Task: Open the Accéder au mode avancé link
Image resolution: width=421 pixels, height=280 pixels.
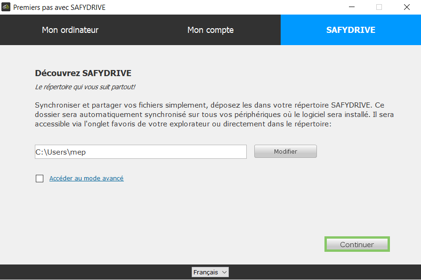Action: click(87, 178)
